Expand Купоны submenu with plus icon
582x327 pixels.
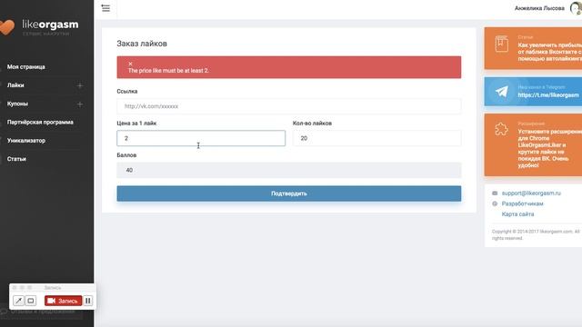pos(80,104)
